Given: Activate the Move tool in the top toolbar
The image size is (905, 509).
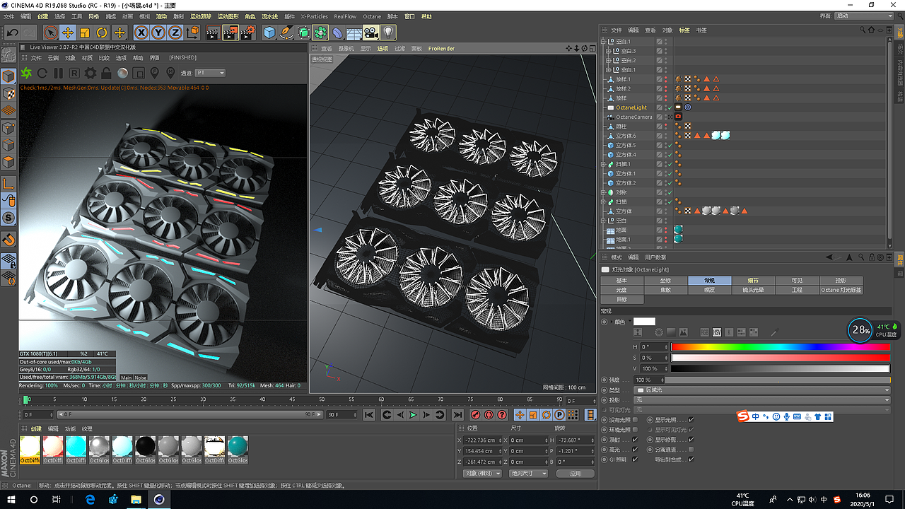Looking at the screenshot, I should pos(68,33).
